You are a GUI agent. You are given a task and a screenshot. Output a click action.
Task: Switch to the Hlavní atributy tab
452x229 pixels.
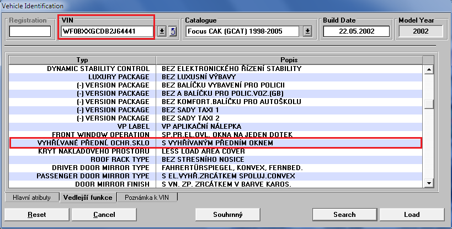31,197
